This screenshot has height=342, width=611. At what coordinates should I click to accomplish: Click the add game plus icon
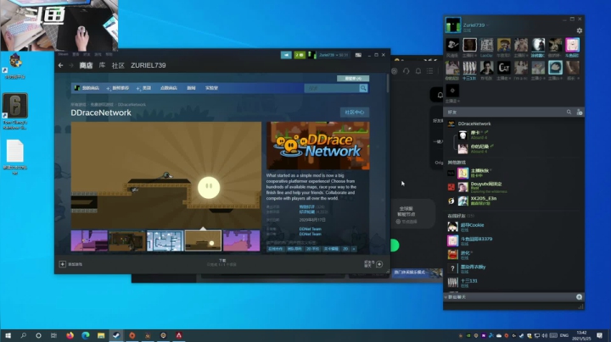62,264
